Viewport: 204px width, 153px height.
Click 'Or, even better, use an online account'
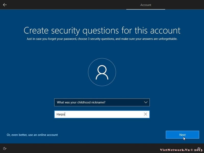pos(32,135)
